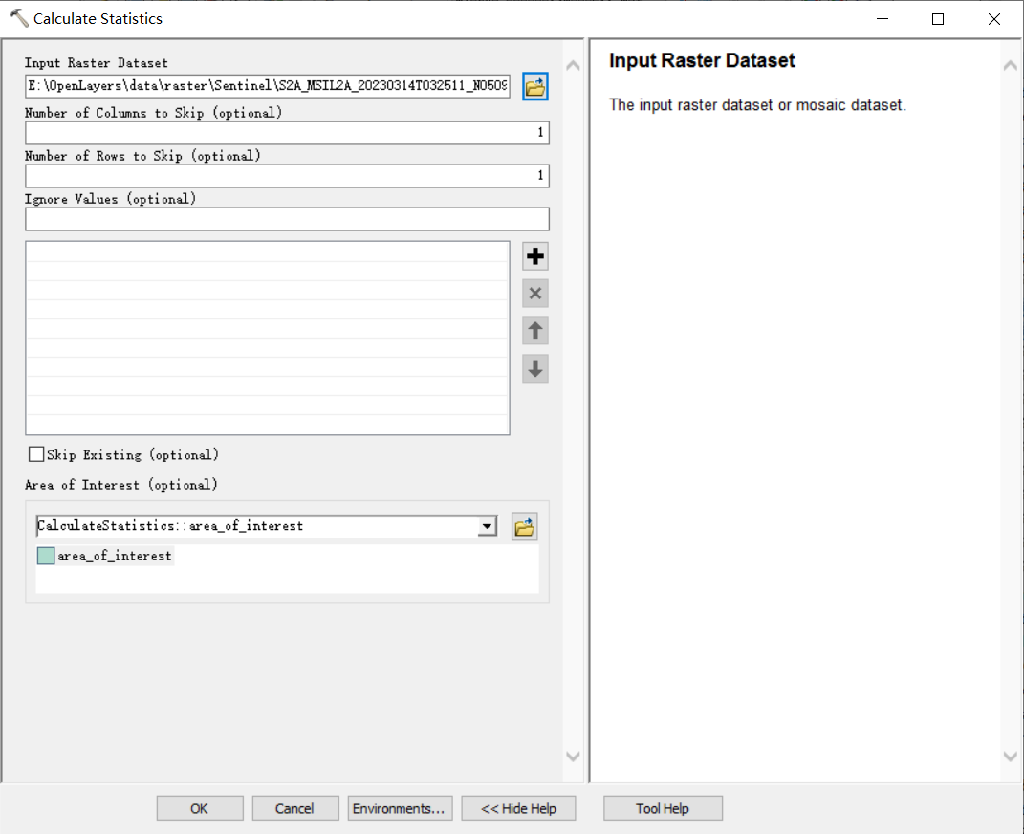The width and height of the screenshot is (1024, 834).
Task: Open Tool Help
Action: pos(662,808)
